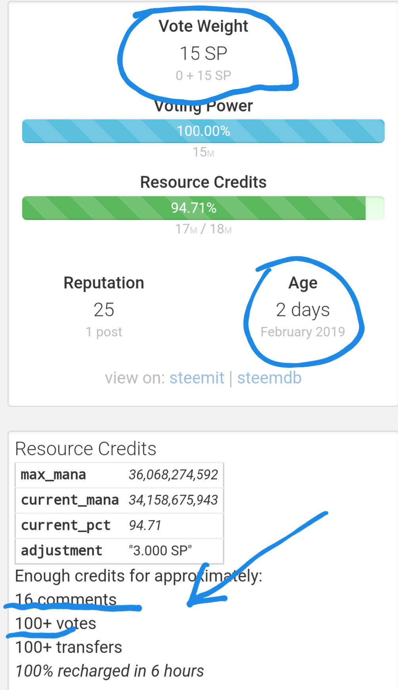This screenshot has height=690, width=398.
Task: Click the 1 post count text
Action: 104,332
